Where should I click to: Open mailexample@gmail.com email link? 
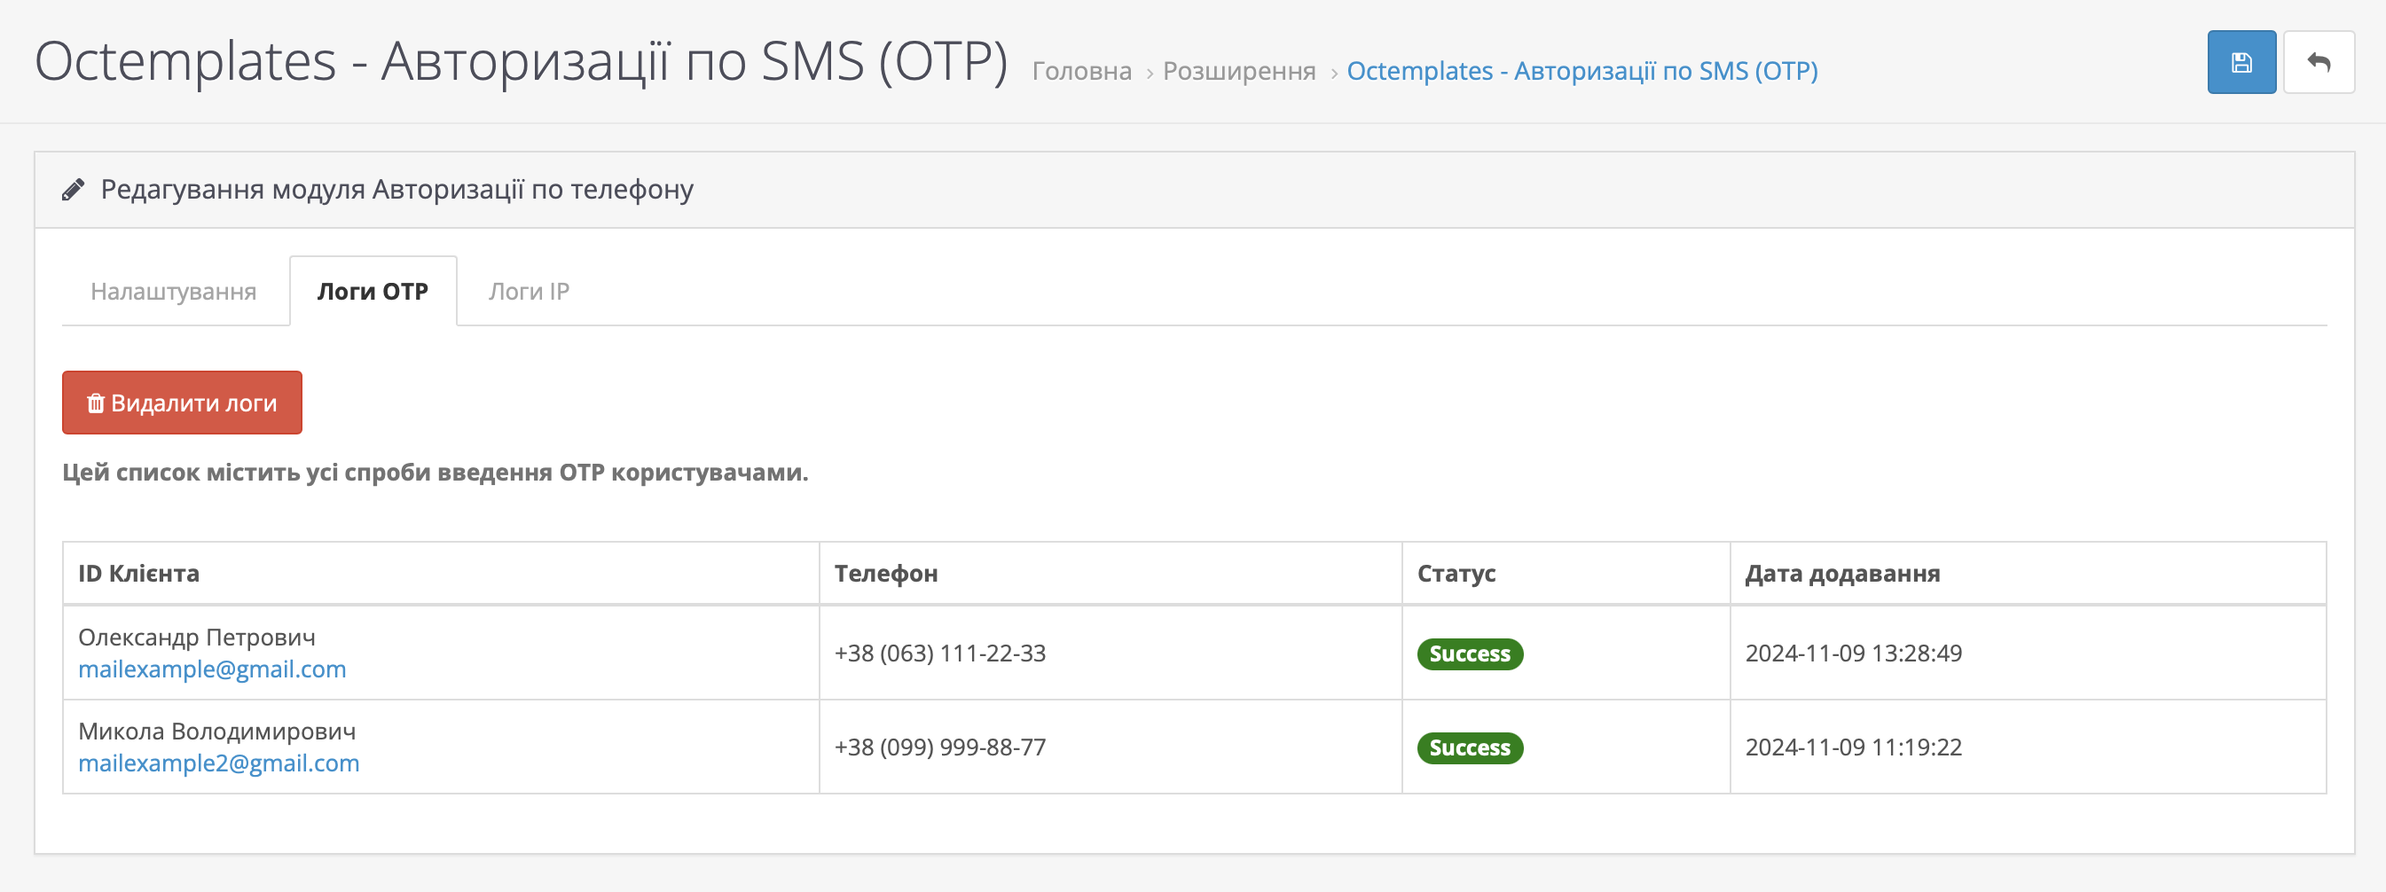click(x=212, y=669)
